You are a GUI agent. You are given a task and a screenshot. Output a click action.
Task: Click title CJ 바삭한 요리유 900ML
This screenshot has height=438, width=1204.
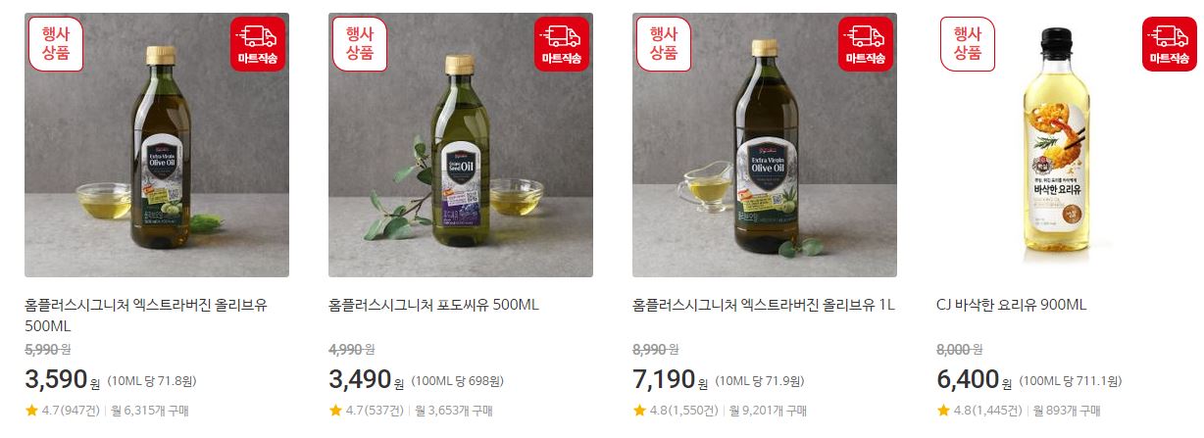[1012, 305]
